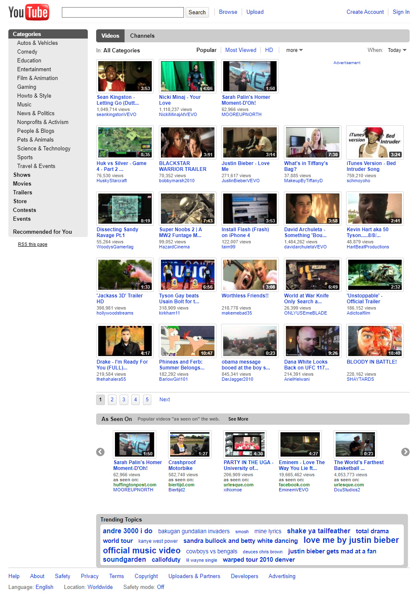418x599 pixels.
Task: Click Create Account link
Action: tap(365, 12)
